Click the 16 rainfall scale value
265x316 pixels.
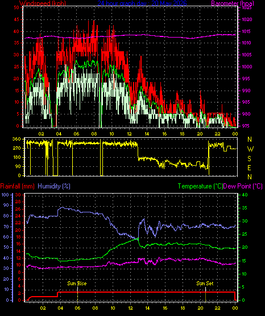point(18,244)
